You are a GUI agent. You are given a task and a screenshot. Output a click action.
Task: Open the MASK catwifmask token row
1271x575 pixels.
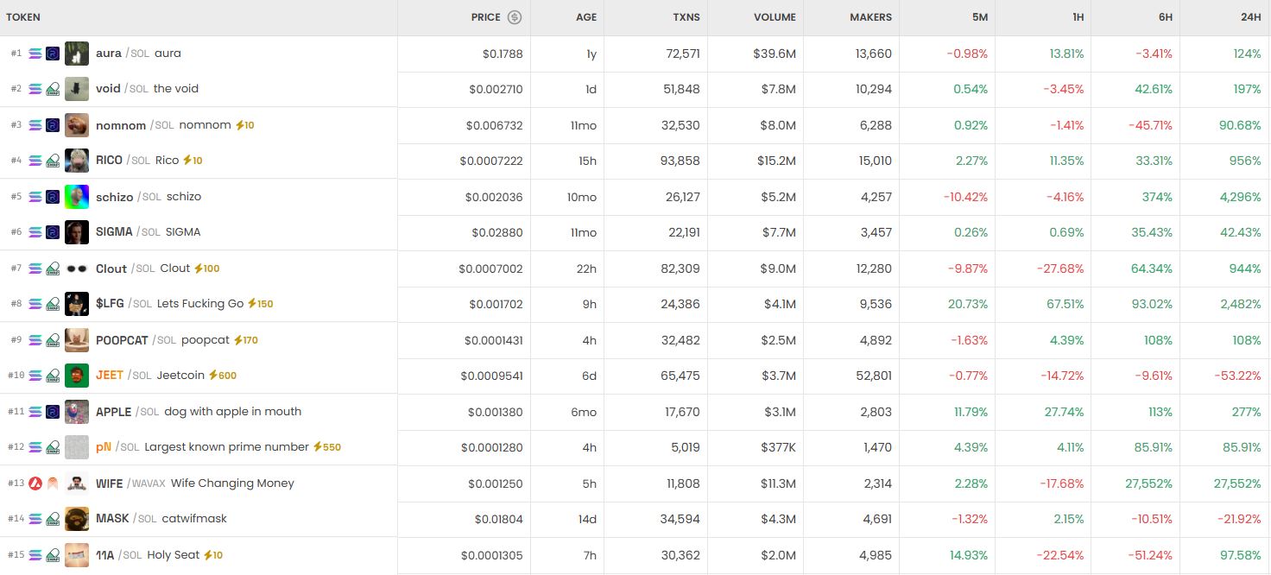coord(635,519)
